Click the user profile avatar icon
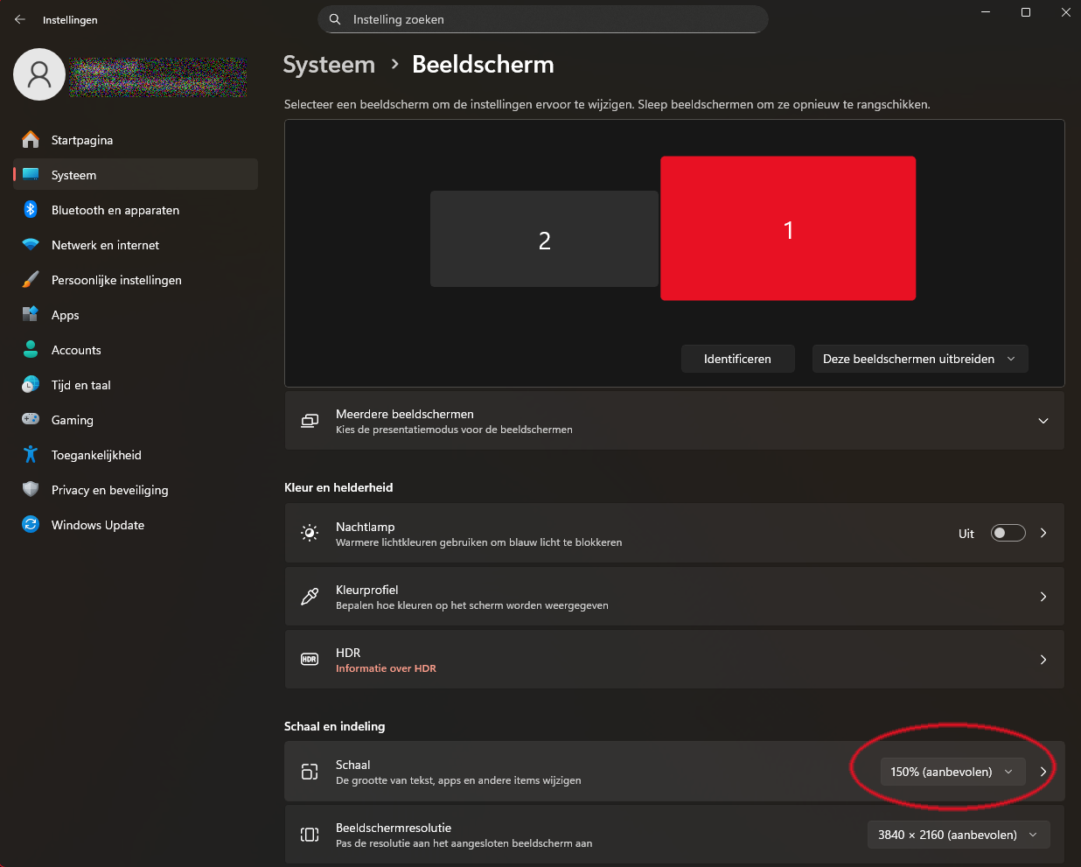Image resolution: width=1081 pixels, height=867 pixels. pyautogui.click(x=39, y=74)
